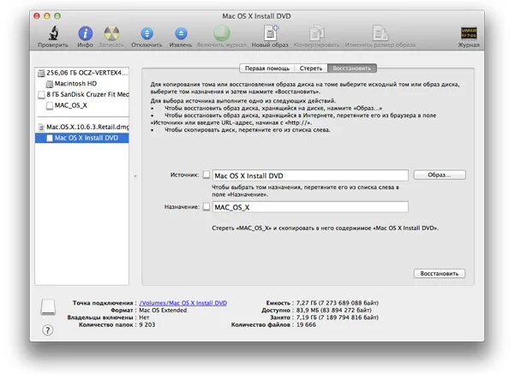Open /Volumes/Mac OS X Install DVD link
514x374 pixels.
183,303
